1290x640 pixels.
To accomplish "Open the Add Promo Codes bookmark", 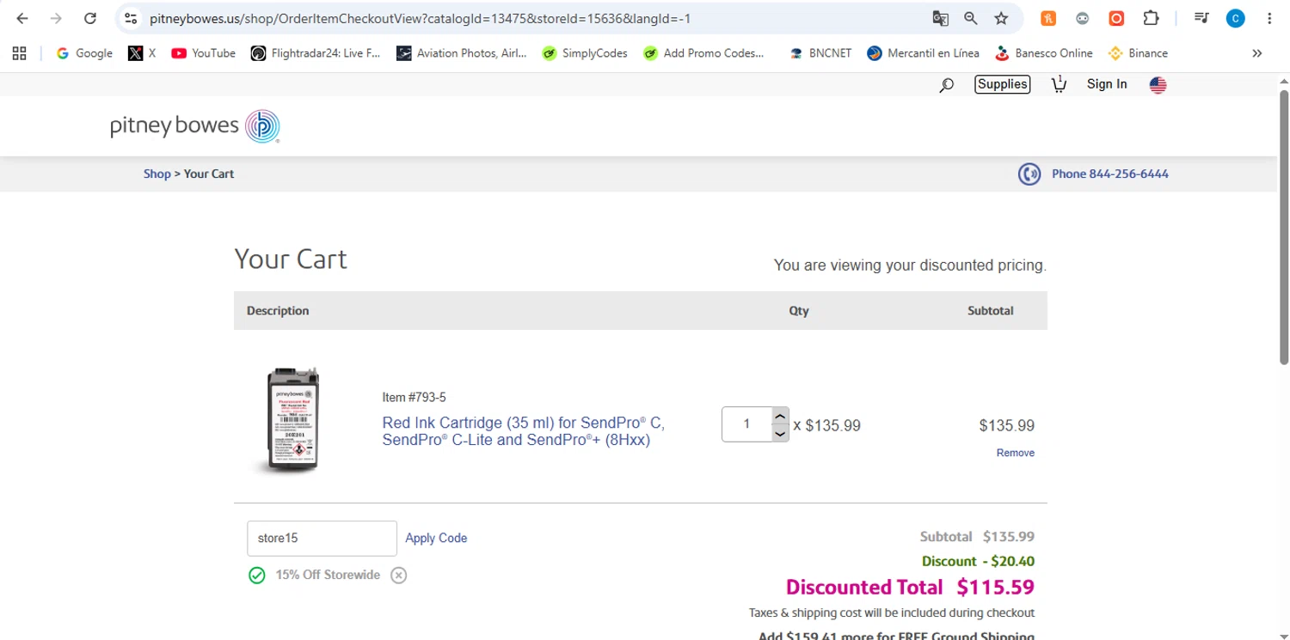I will 703,53.
